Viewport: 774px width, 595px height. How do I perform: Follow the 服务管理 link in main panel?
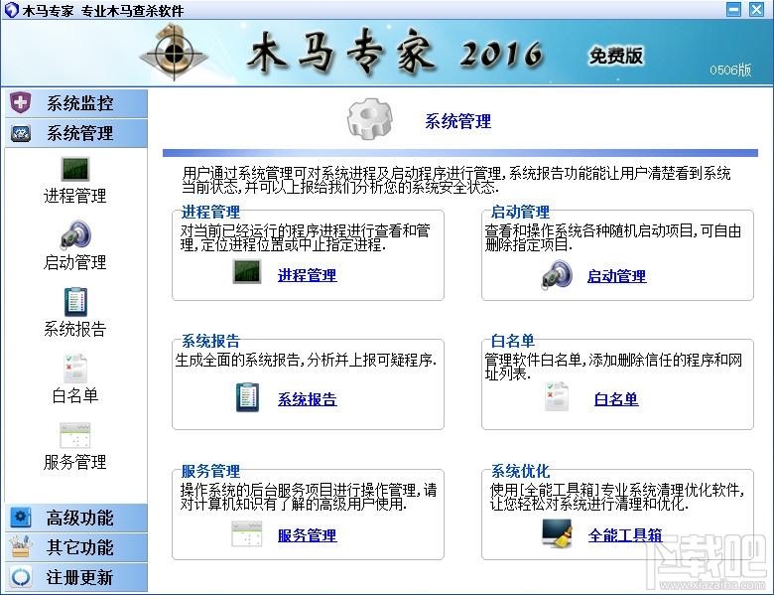pos(307,535)
